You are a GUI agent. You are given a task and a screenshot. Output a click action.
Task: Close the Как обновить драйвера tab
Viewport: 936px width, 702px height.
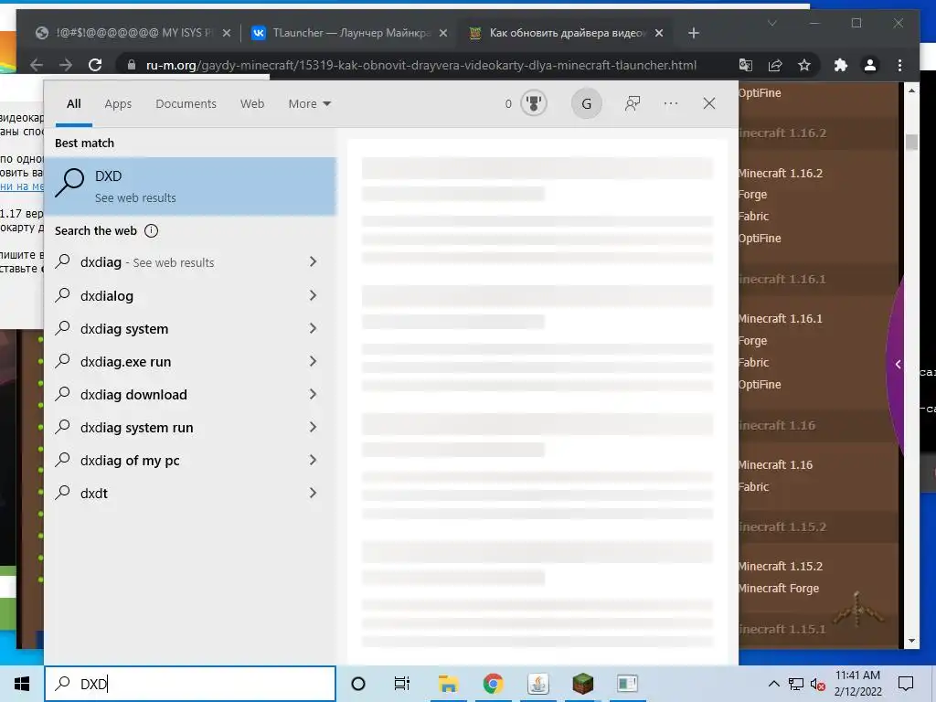click(659, 34)
